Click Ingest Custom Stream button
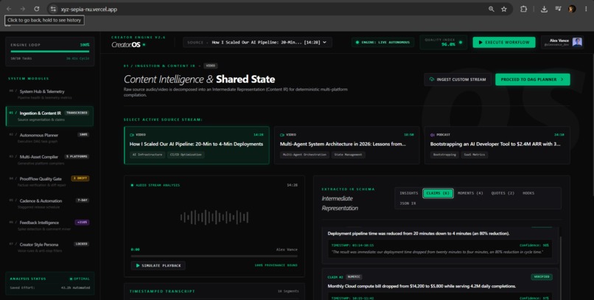Image resolution: width=594 pixels, height=300 pixels. tap(458, 80)
